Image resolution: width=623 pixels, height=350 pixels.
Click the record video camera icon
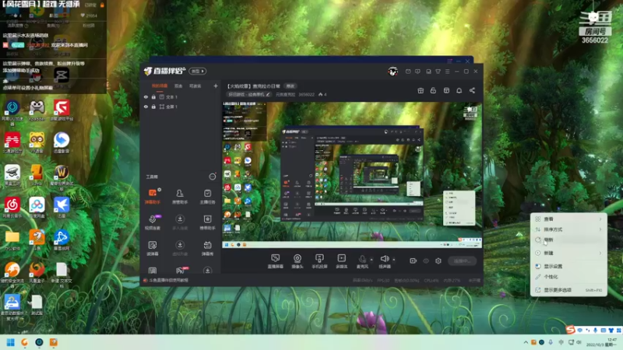coord(414,261)
